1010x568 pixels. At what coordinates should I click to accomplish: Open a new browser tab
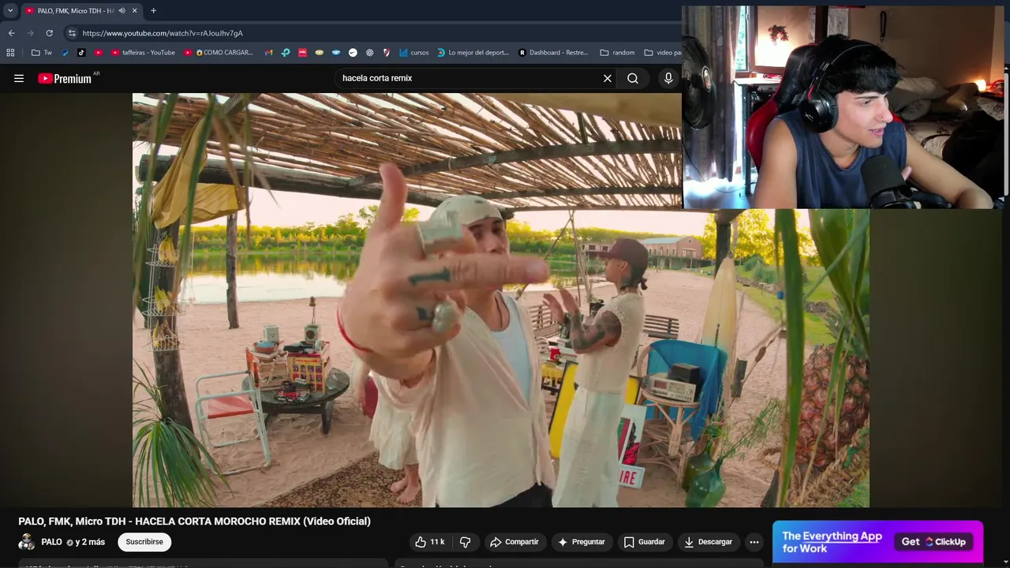153,10
